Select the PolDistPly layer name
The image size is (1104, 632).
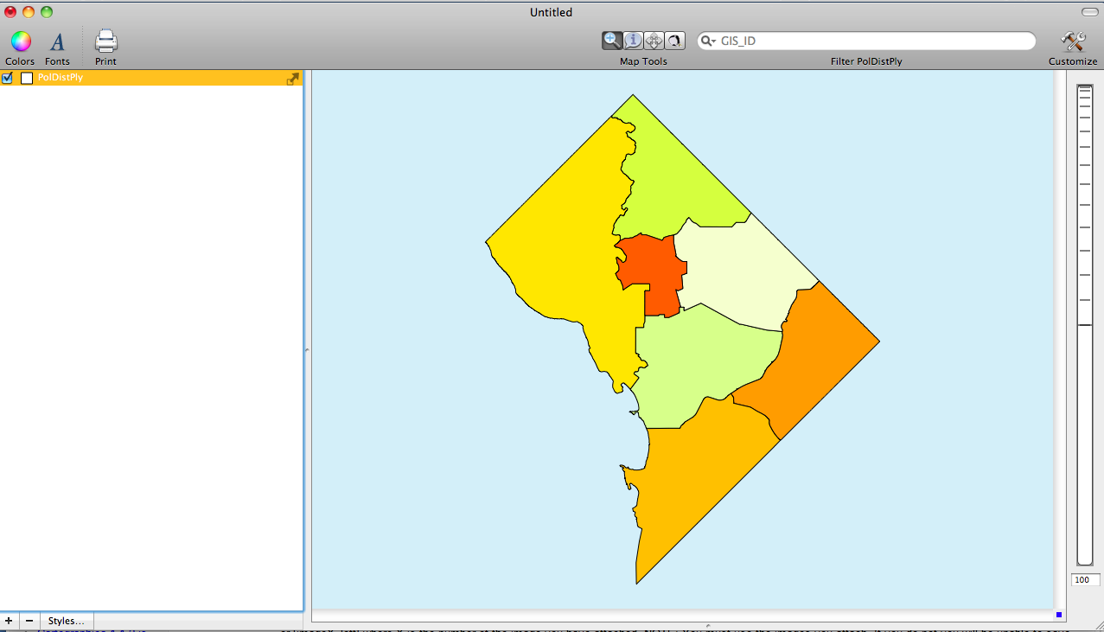click(x=61, y=78)
